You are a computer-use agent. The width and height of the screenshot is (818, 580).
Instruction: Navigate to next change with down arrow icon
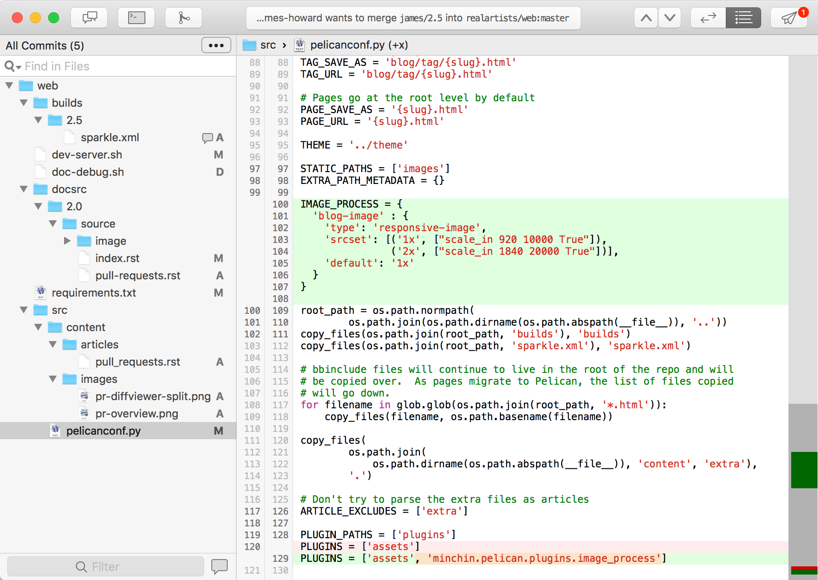[669, 17]
